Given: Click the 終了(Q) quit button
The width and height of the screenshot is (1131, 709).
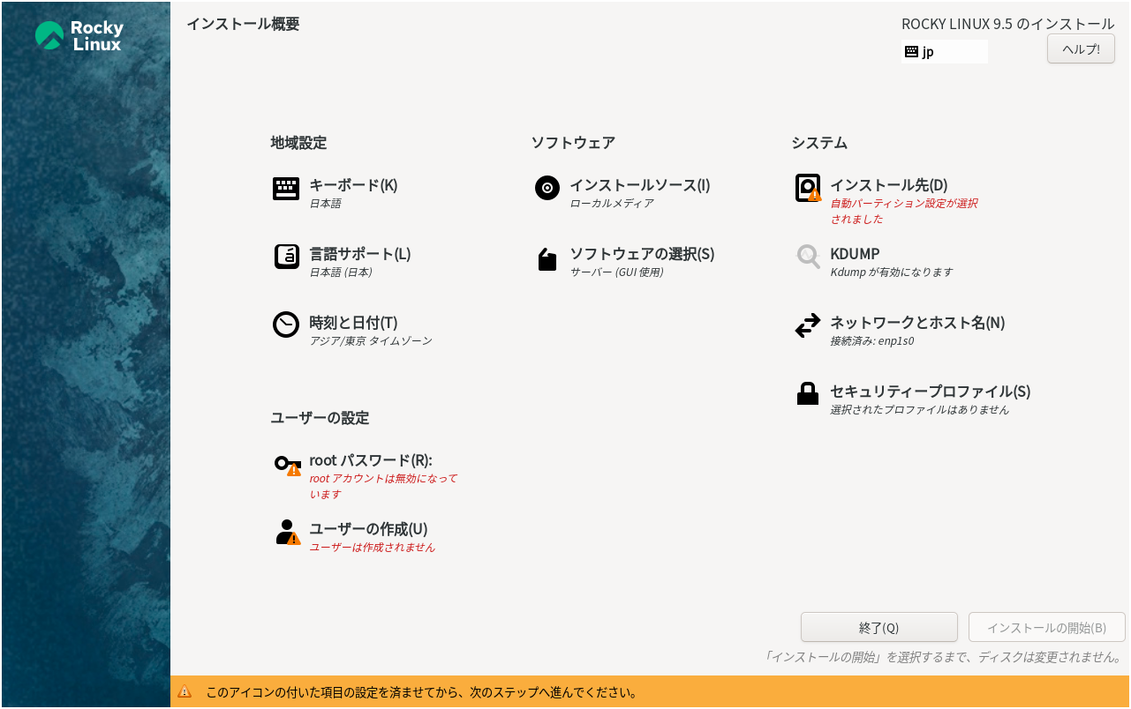Looking at the screenshot, I should (x=878, y=627).
